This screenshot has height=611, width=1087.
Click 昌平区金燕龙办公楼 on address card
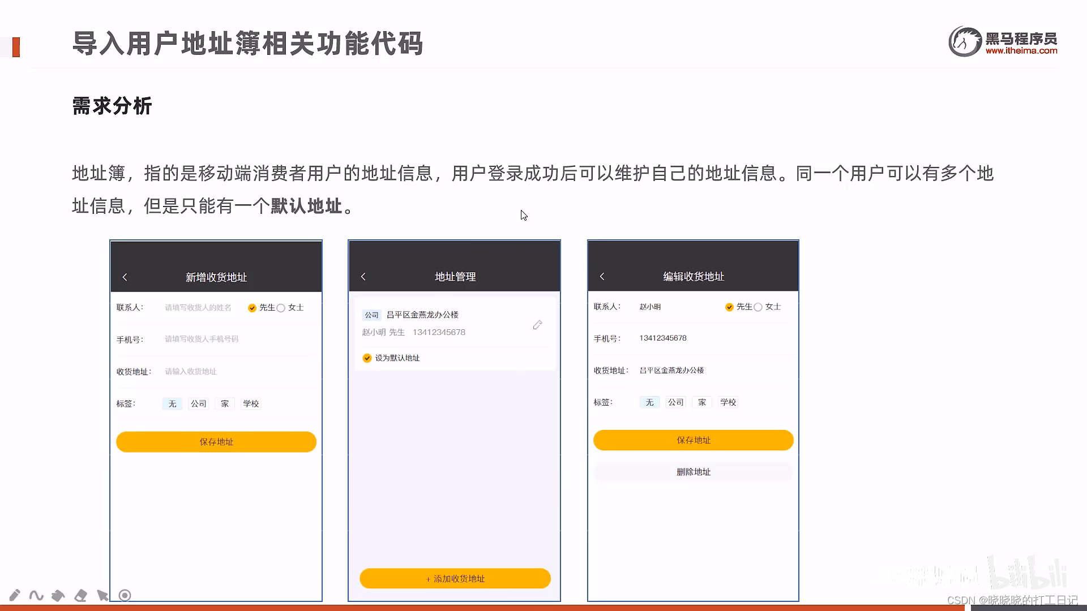pyautogui.click(x=422, y=315)
